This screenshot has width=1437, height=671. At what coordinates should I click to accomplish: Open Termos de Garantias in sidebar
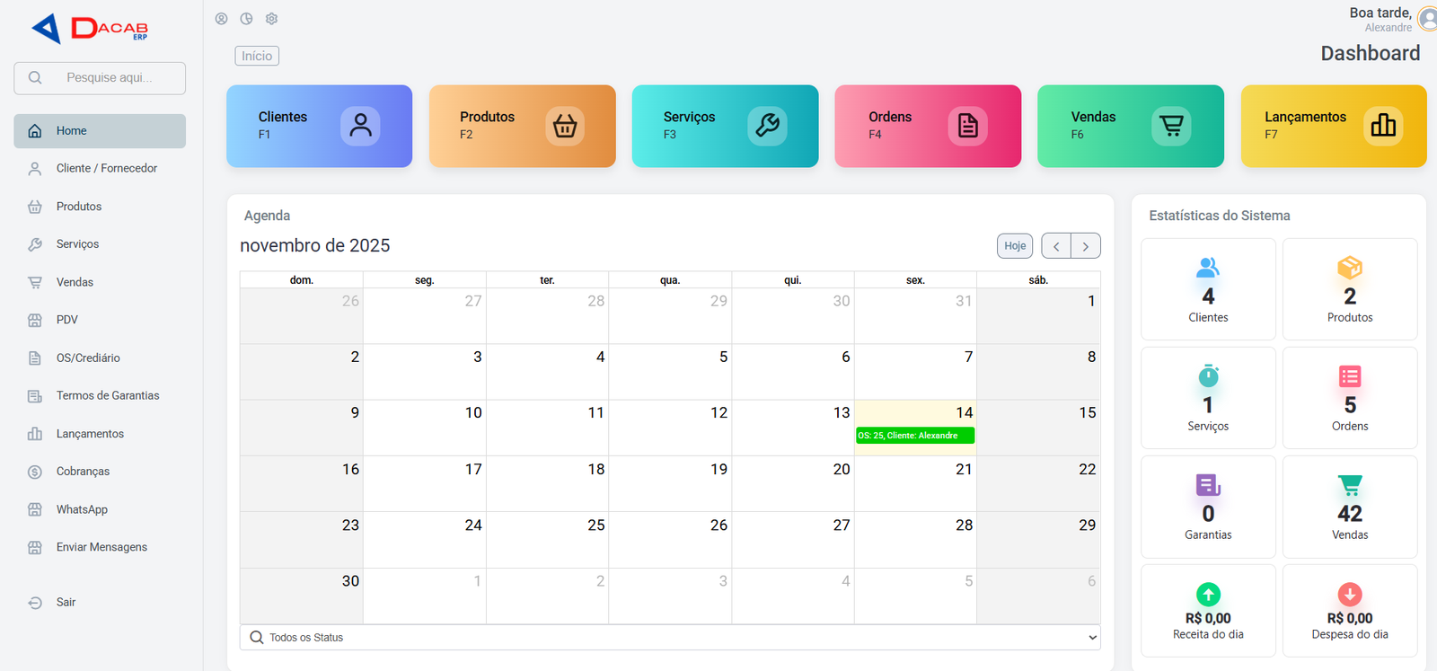pos(108,396)
